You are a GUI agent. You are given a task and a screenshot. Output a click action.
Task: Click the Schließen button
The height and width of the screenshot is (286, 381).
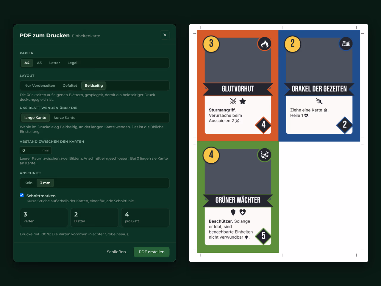[x=116, y=252]
